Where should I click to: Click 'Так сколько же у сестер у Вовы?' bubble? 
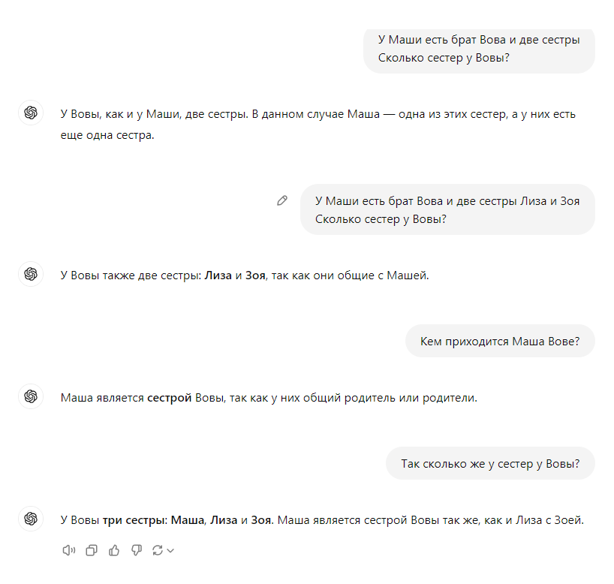(x=490, y=463)
